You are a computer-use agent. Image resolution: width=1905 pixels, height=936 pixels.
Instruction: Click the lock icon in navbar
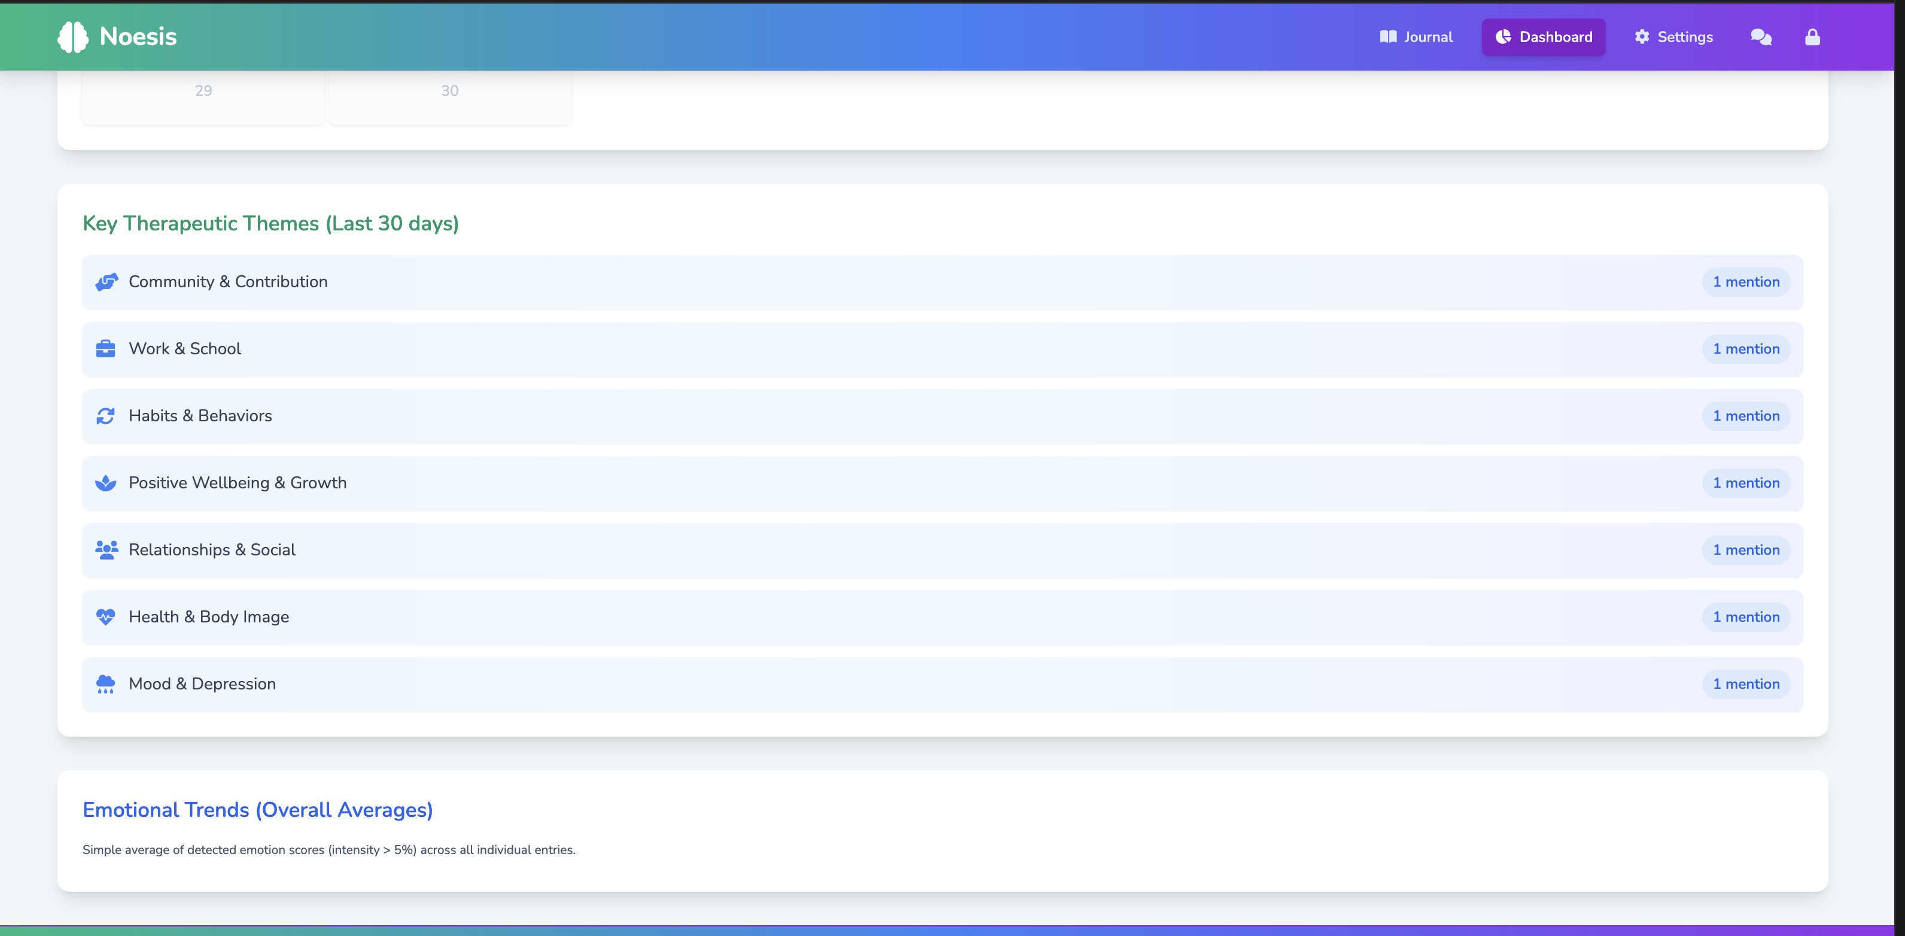coord(1812,37)
